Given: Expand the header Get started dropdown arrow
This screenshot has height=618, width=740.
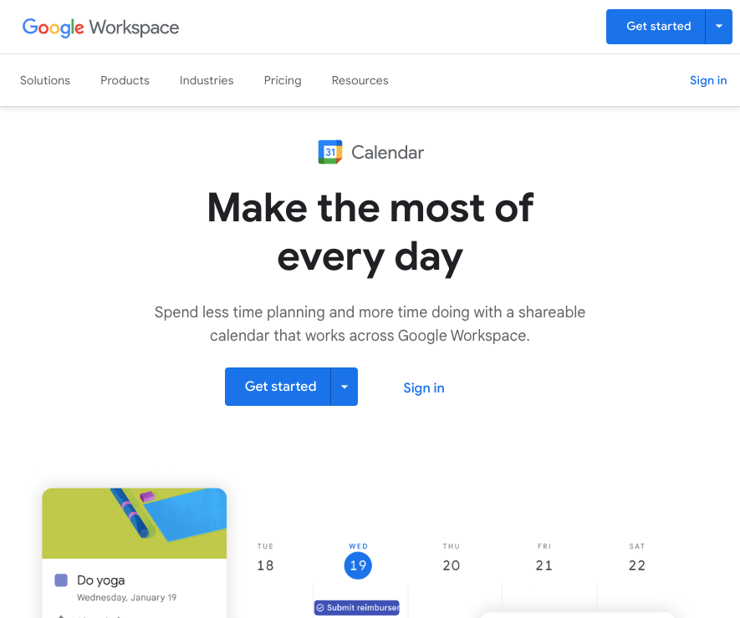Looking at the screenshot, I should tap(718, 27).
